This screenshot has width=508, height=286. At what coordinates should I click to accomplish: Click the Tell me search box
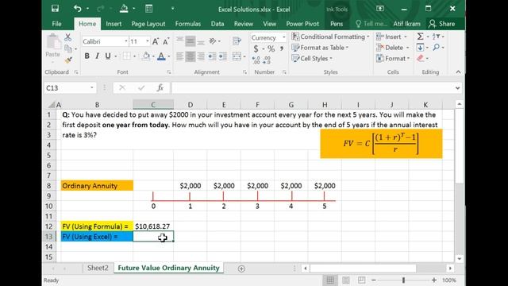(x=371, y=24)
